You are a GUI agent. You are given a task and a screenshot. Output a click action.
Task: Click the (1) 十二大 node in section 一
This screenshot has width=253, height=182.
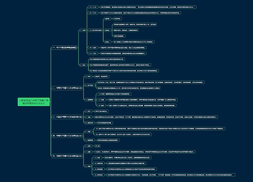(93, 7)
